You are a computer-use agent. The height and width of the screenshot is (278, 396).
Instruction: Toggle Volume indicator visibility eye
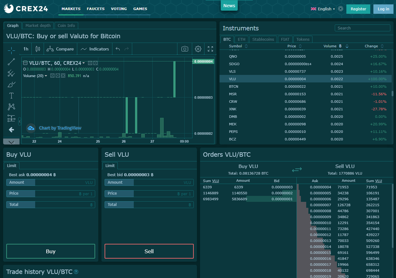pyautogui.click(x=52, y=76)
